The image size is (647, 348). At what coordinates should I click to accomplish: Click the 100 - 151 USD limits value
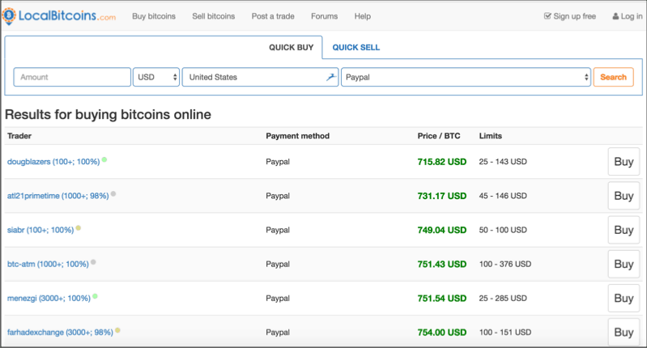click(x=505, y=333)
